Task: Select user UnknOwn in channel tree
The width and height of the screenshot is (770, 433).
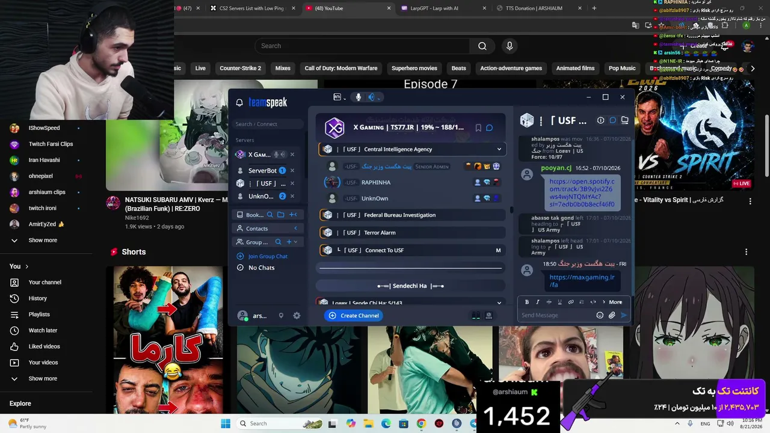Action: [374, 198]
